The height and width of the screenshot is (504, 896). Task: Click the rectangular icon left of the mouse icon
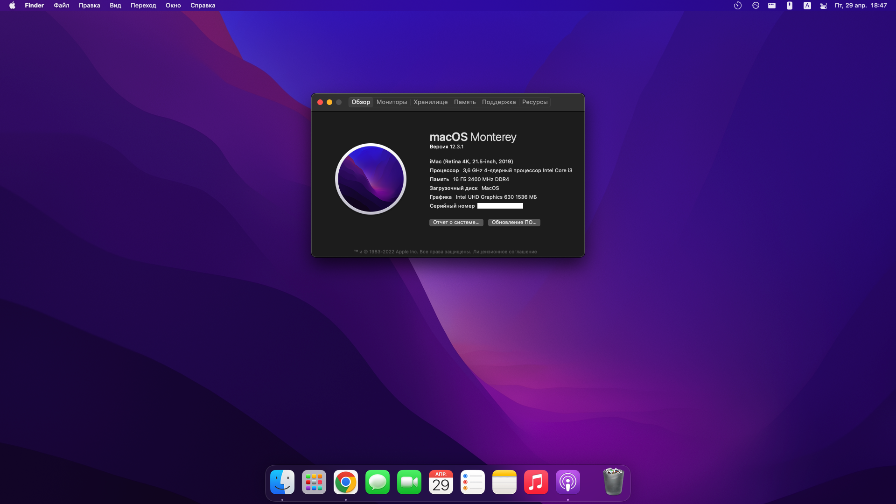click(772, 6)
